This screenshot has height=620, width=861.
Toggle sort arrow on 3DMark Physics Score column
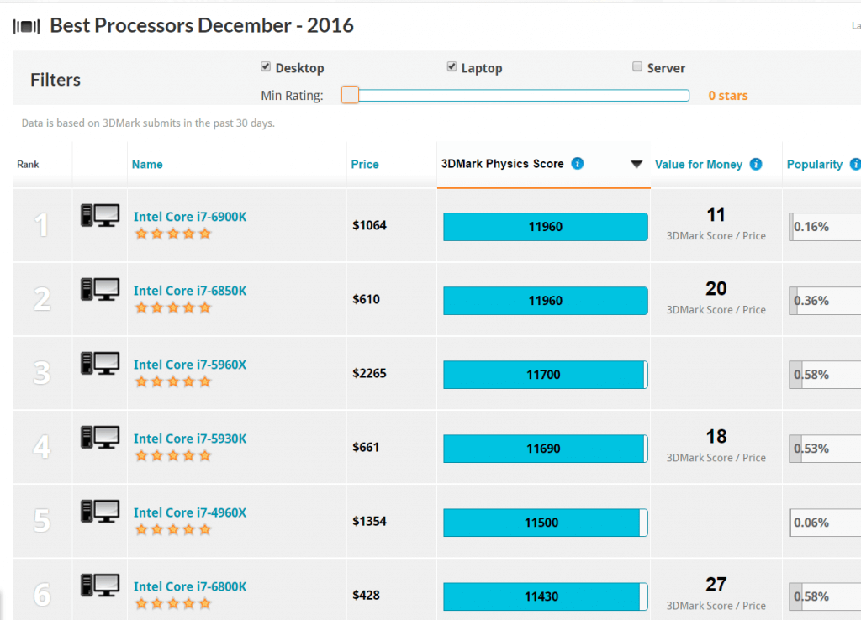coord(637,164)
